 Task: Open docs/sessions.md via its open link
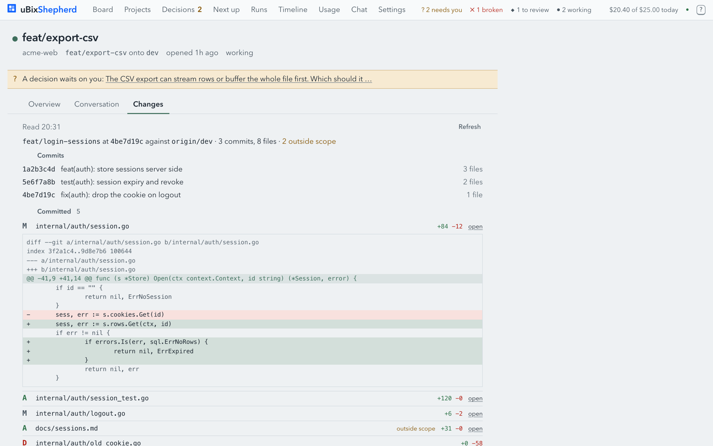coord(475,429)
